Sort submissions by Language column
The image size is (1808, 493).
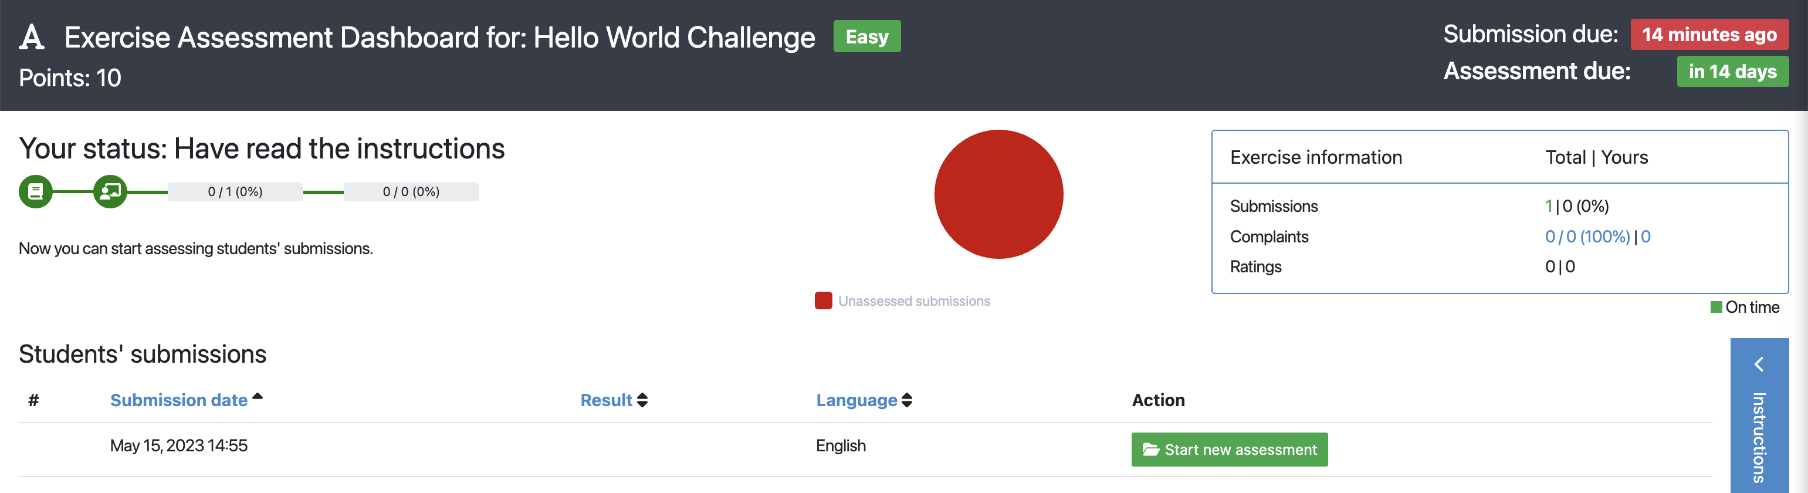(856, 400)
